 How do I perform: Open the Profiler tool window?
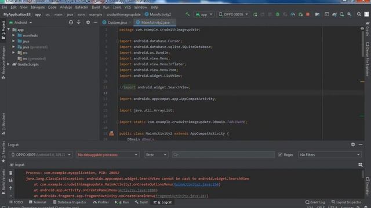point(101,202)
